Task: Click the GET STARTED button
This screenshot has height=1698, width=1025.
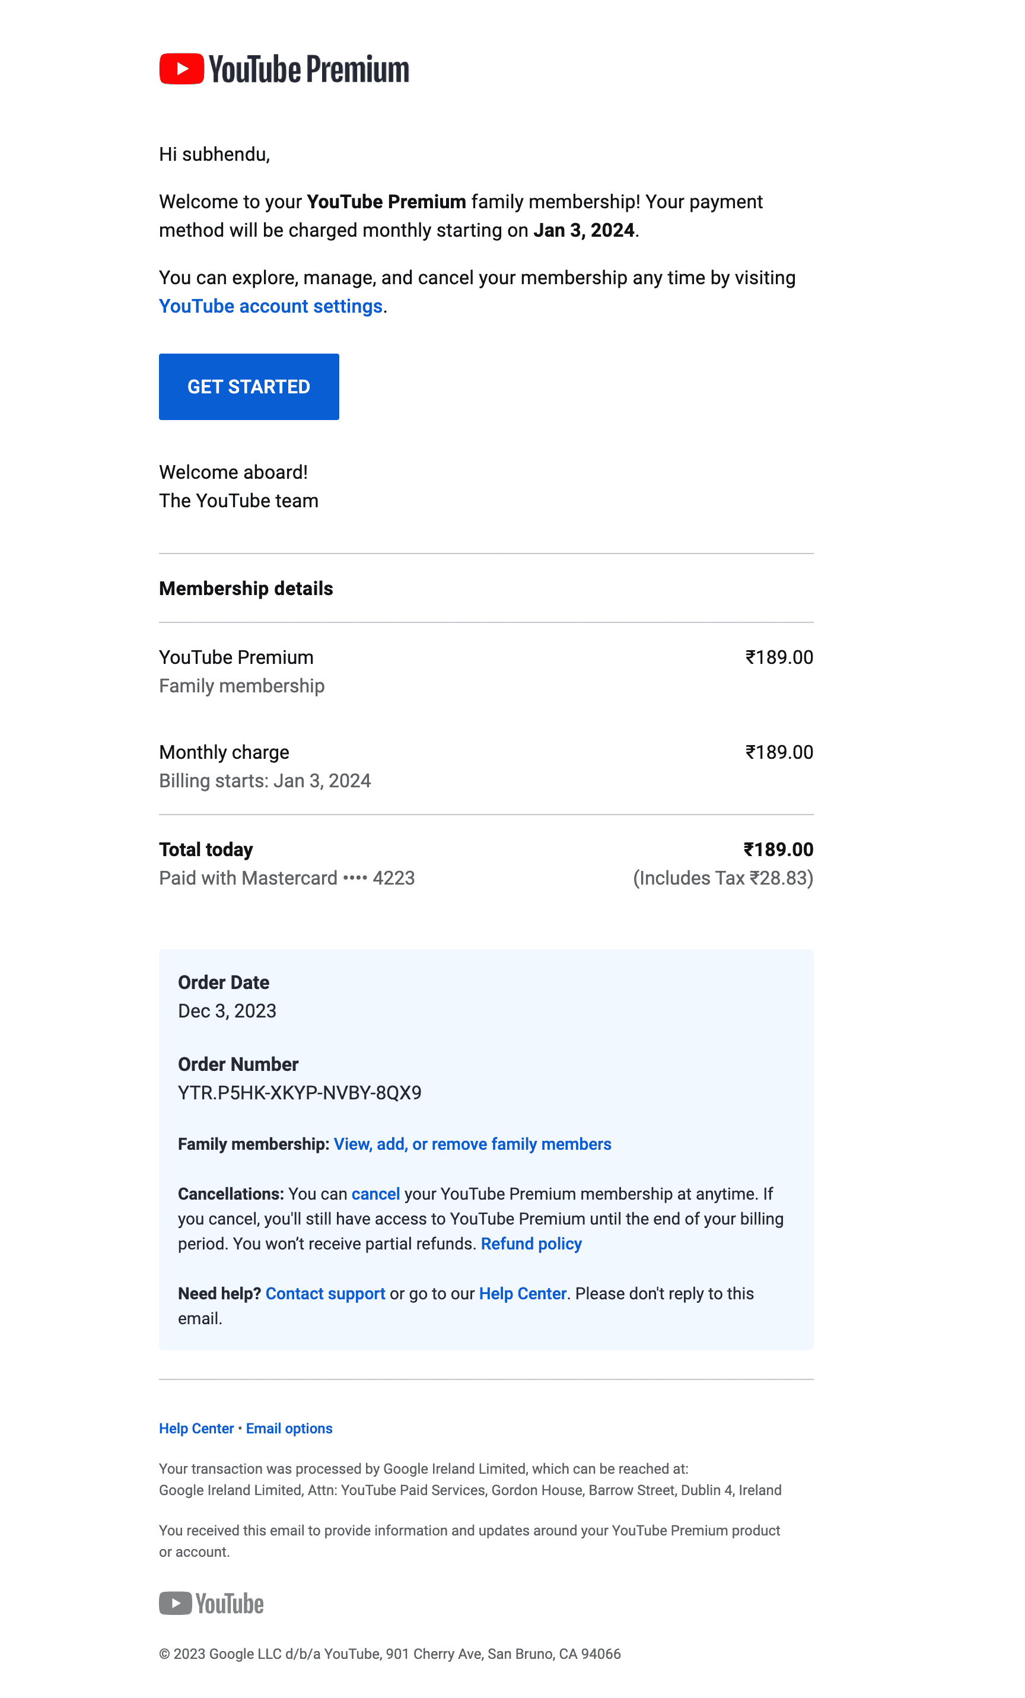Action: coord(248,387)
